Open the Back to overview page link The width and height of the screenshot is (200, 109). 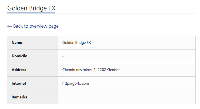[x=33, y=26]
